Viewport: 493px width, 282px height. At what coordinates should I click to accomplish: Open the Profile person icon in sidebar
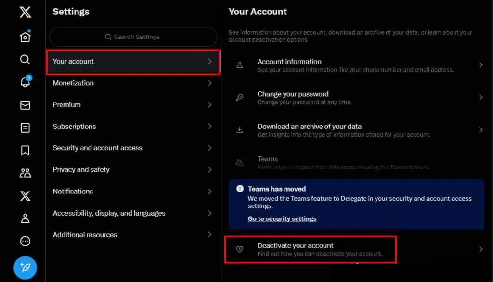(25, 218)
